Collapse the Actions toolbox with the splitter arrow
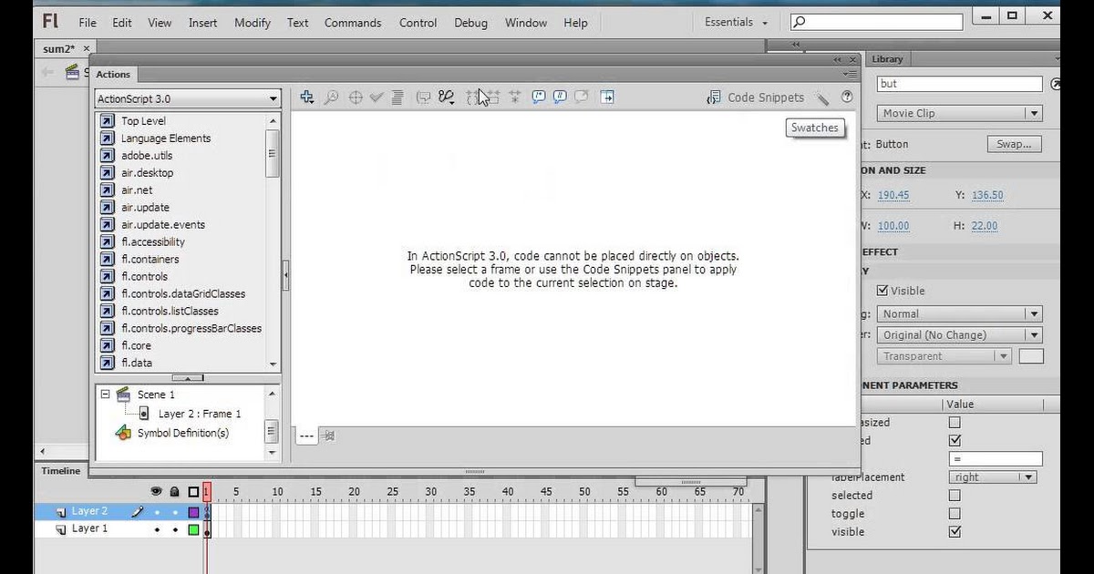 click(x=285, y=275)
